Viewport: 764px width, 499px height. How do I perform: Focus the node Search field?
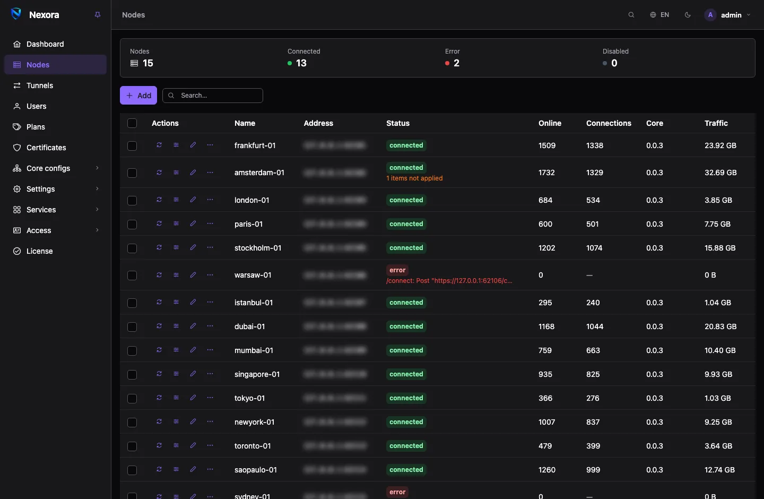213,96
